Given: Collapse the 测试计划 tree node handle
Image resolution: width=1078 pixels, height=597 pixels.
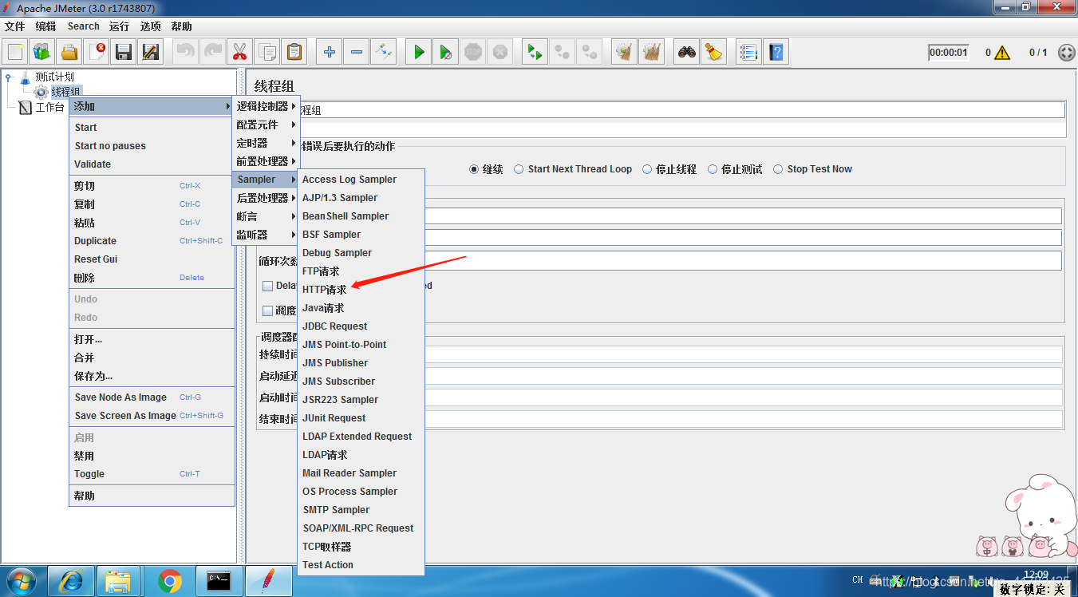Looking at the screenshot, I should pyautogui.click(x=8, y=77).
